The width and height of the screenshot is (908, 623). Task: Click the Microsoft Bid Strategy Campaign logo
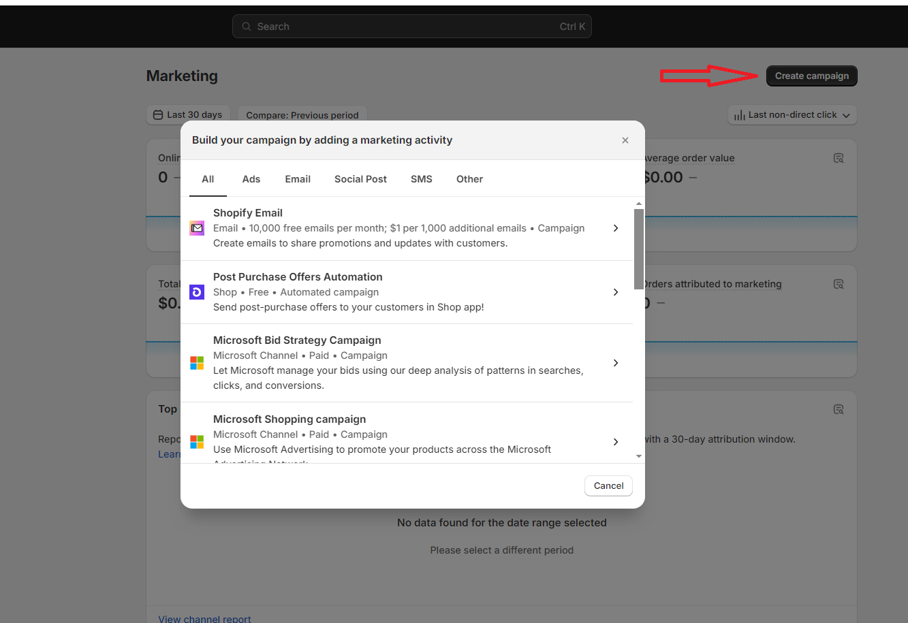point(197,363)
